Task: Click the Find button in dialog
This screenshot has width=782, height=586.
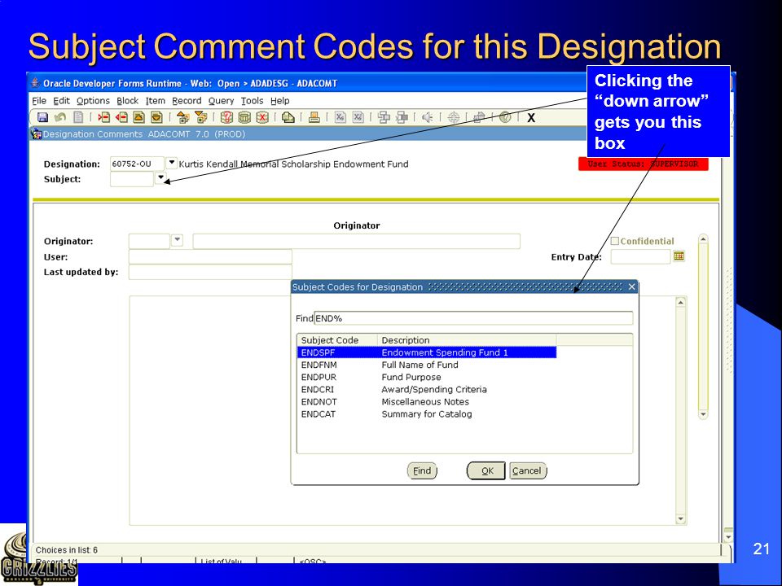Action: [x=422, y=471]
